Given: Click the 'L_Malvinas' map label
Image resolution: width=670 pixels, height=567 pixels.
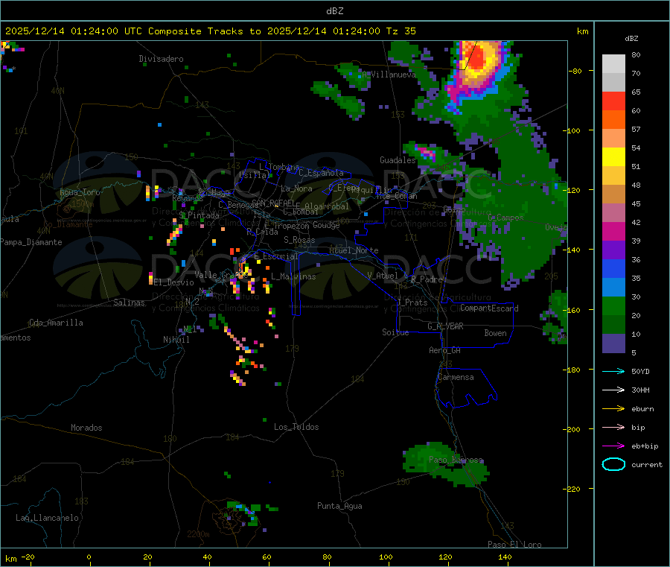Looking at the screenshot, I should (x=293, y=276).
